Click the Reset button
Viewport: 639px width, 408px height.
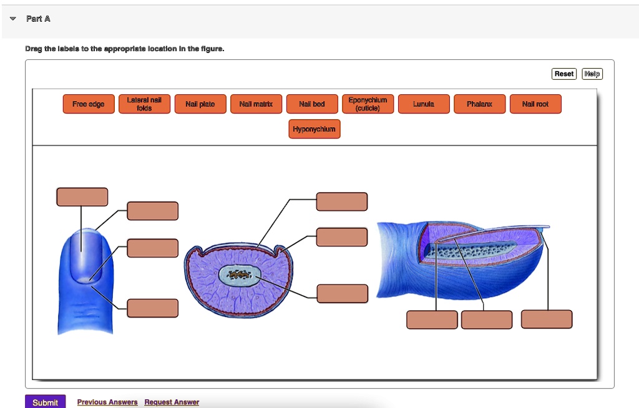[x=563, y=73]
